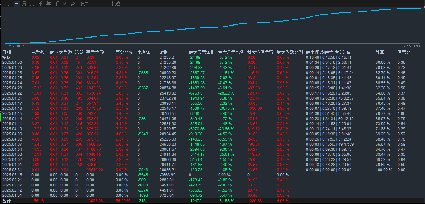This screenshot has height=204, width=425.
Task: Click the 最大浮亏比例 column header
Action: pyautogui.click(x=231, y=53)
